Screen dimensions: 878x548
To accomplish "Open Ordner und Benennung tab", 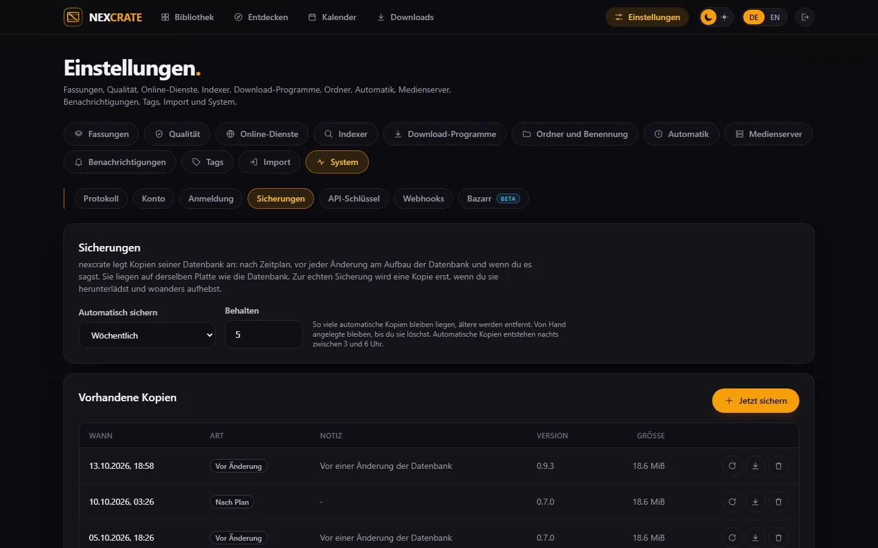I will (575, 134).
